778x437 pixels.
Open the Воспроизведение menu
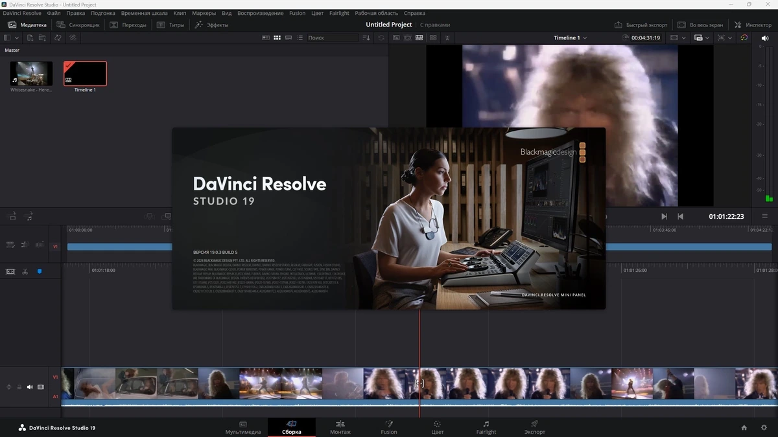tap(261, 13)
